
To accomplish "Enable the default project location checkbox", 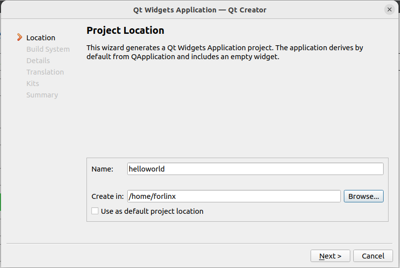I will point(95,211).
